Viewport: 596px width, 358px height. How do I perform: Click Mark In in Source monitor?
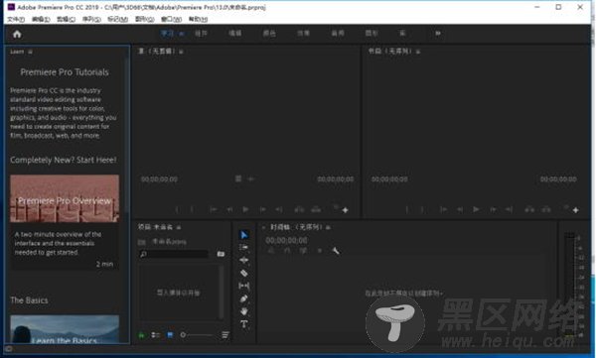point(177,209)
